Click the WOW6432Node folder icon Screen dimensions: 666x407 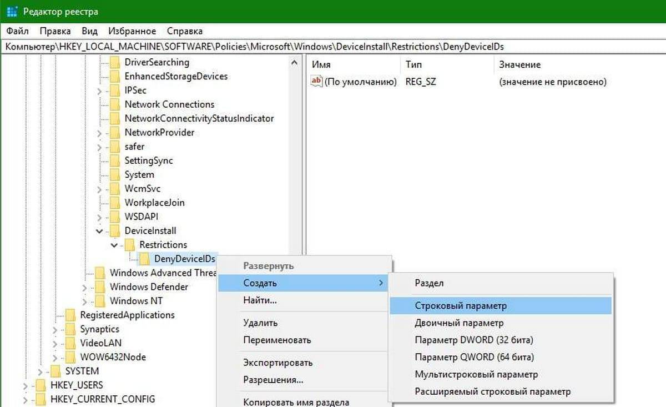[70, 357]
